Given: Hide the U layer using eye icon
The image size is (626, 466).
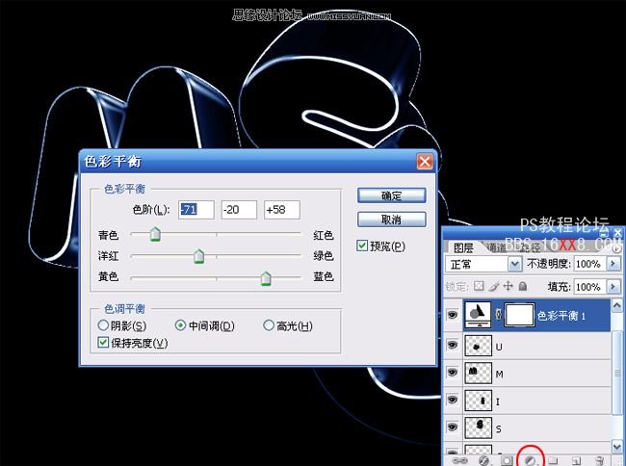Looking at the screenshot, I should pos(453,345).
